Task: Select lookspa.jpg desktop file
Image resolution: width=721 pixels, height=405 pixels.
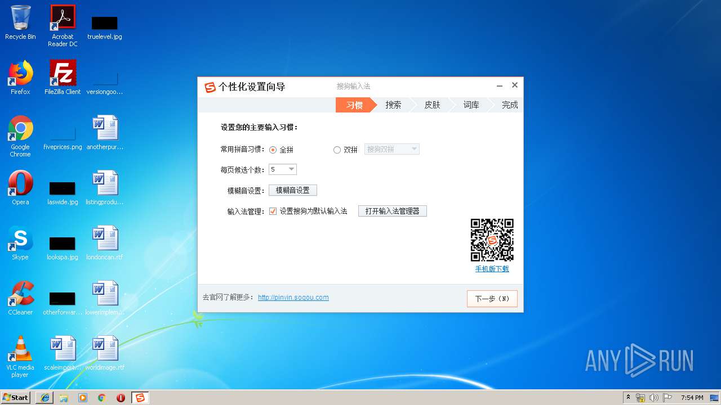Action: tap(63, 248)
